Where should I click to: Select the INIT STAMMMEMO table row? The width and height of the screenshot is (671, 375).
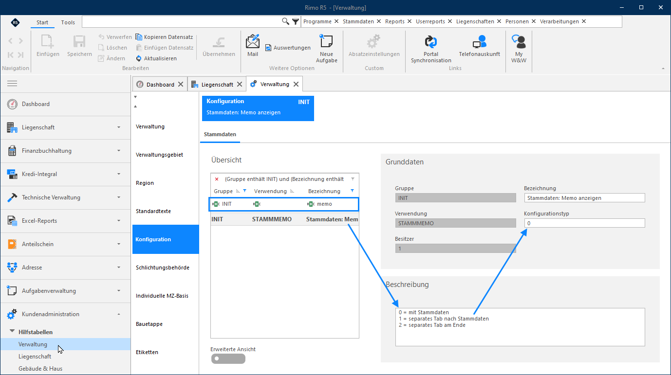click(x=285, y=219)
